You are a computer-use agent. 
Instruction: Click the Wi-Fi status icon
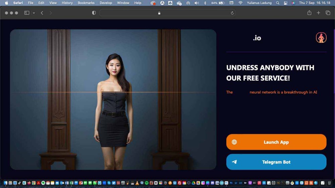240,3
